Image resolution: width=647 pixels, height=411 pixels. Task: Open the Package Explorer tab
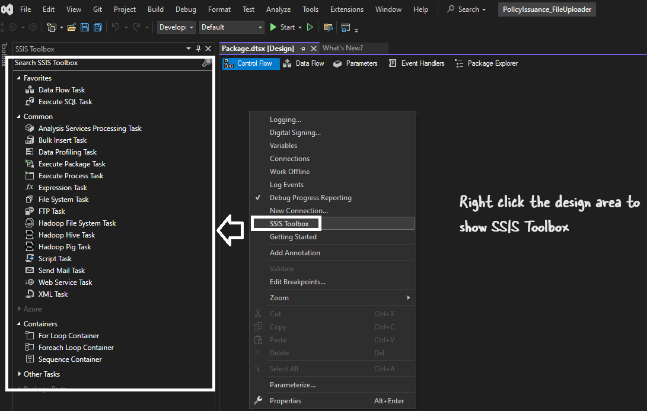[x=486, y=63]
